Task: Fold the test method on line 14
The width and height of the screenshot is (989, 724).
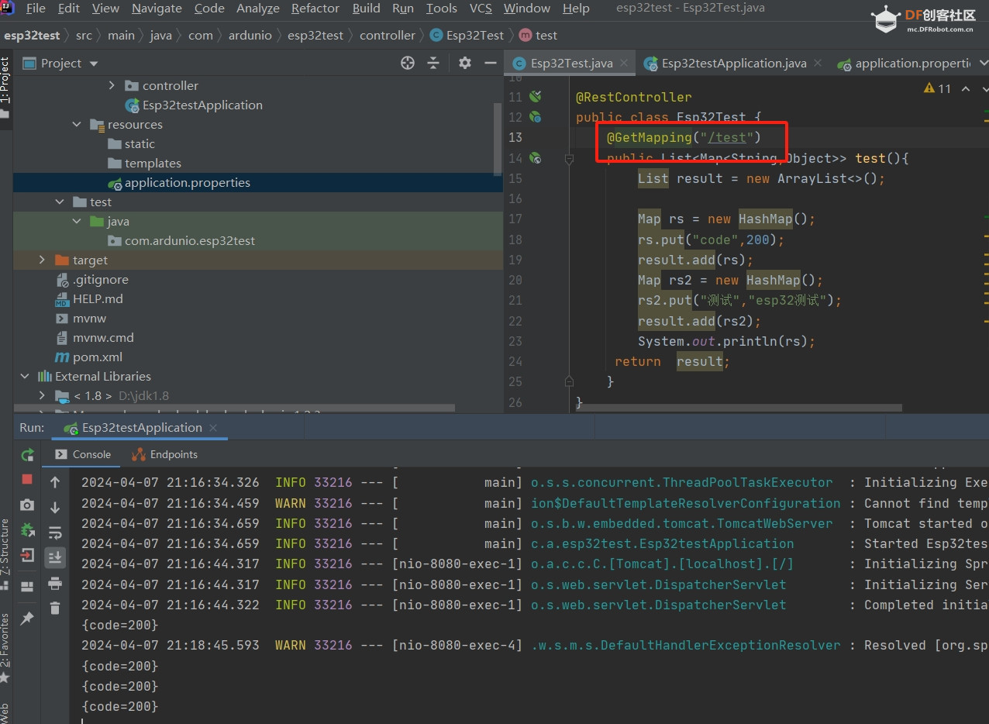Action: click(568, 158)
